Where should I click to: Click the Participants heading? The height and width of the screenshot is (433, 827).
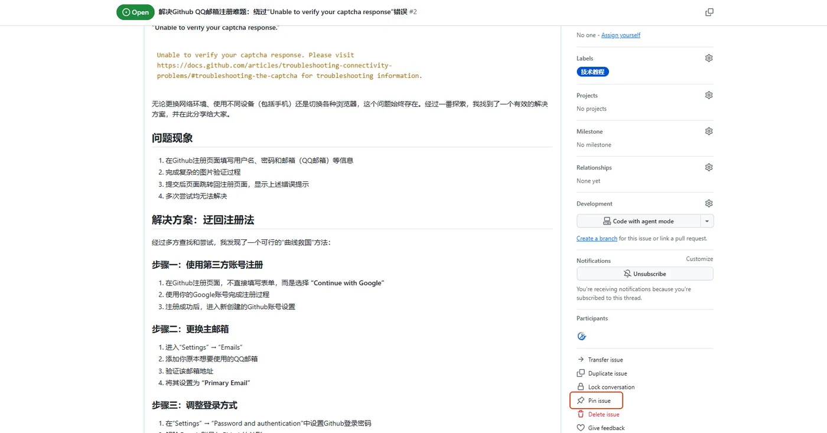(592, 318)
